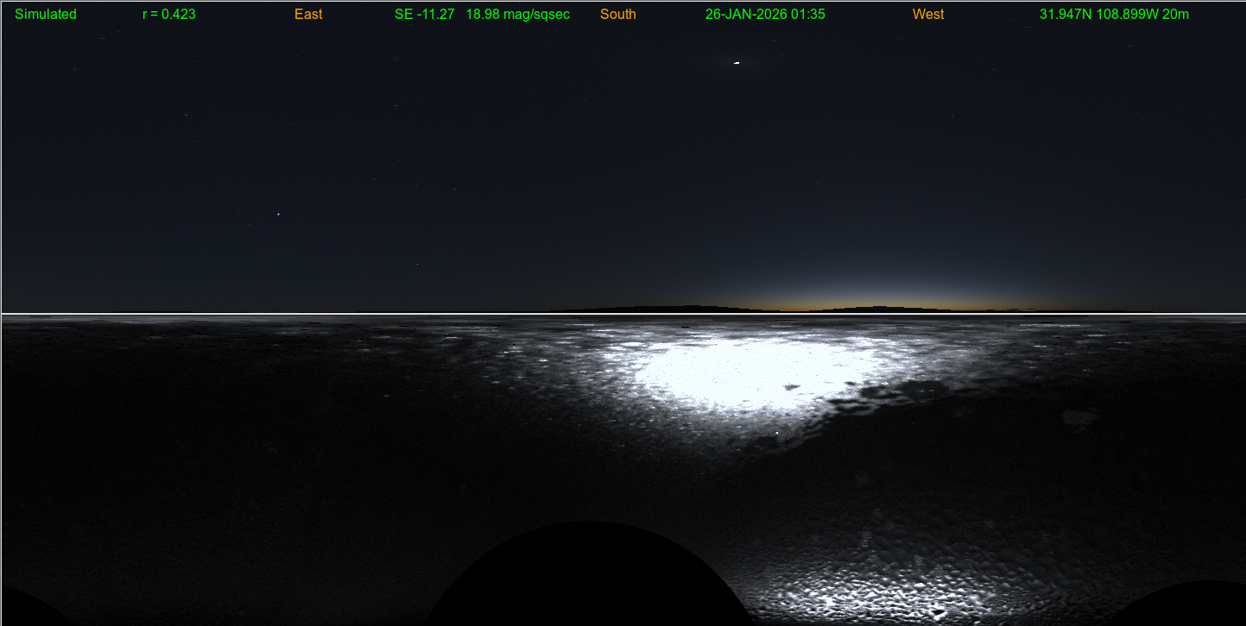Click the 'r = 0.423' value

pyautogui.click(x=169, y=15)
